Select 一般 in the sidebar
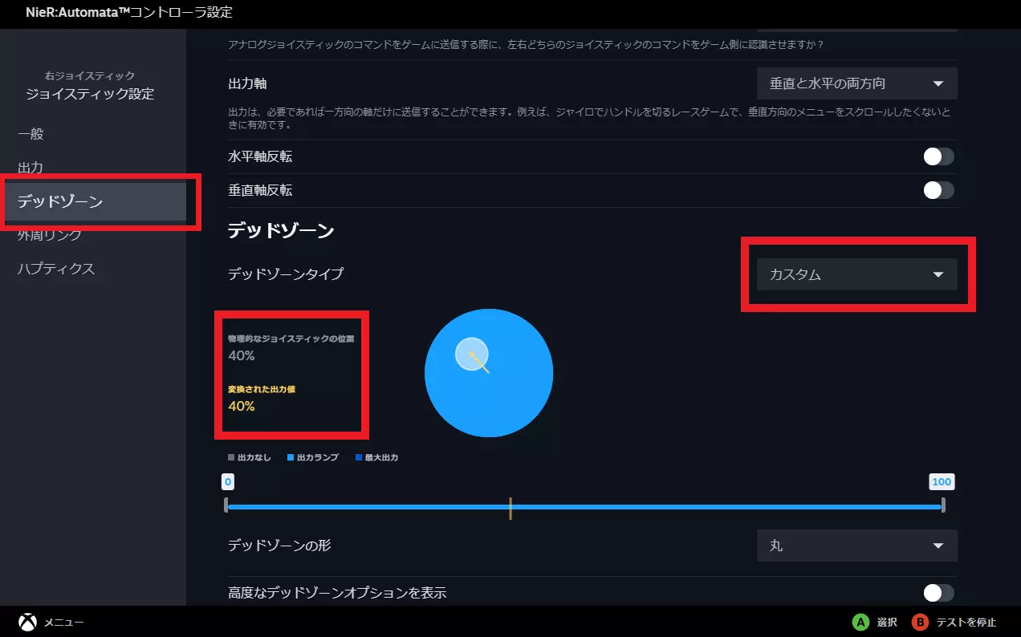Image resolution: width=1021 pixels, height=637 pixels. 31,134
